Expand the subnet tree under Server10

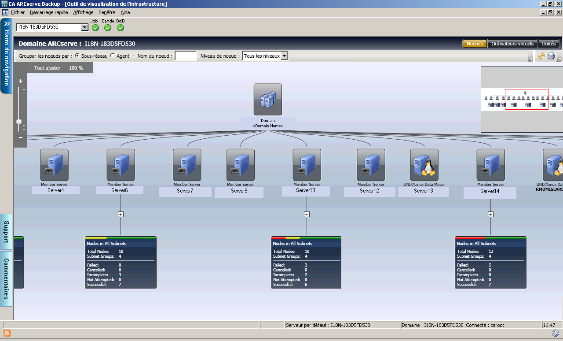point(307,214)
